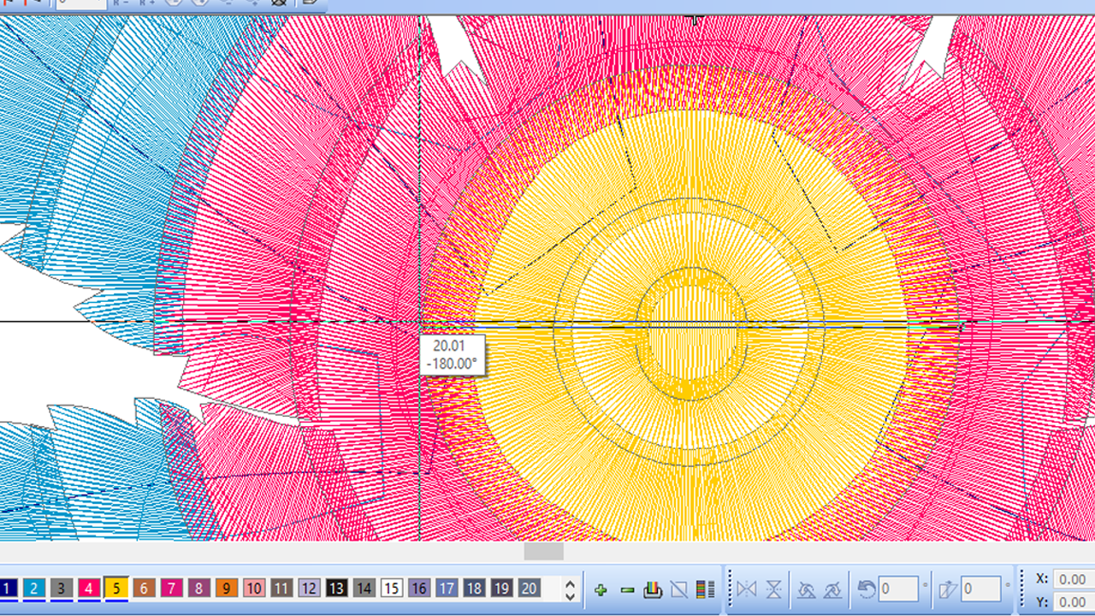Screen dimensions: 1095x616
Task: Click the mirror horizontally icon
Action: click(x=747, y=589)
